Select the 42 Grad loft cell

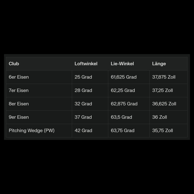click(83, 131)
